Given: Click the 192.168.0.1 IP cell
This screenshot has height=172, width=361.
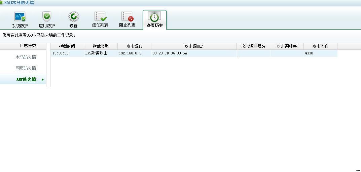Looking at the screenshot, I should [130, 53].
